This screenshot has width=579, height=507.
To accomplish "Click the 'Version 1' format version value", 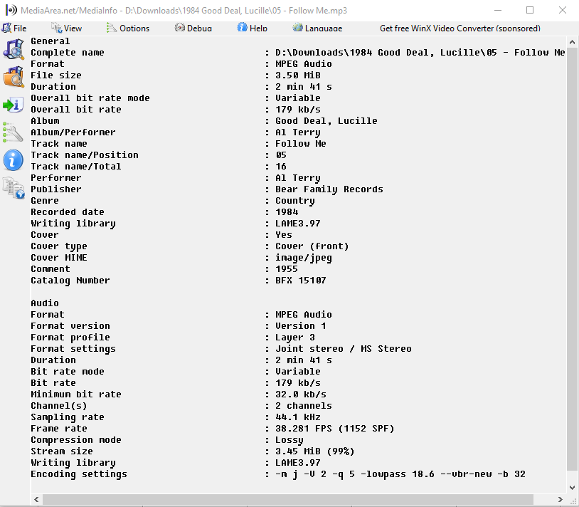I will point(301,326).
